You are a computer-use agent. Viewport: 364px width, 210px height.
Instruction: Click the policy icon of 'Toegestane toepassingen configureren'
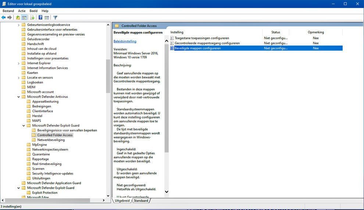pyautogui.click(x=172, y=38)
